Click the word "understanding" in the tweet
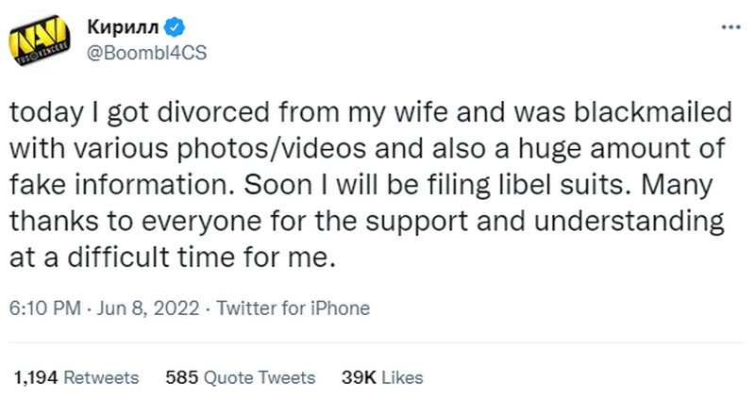 [629, 221]
